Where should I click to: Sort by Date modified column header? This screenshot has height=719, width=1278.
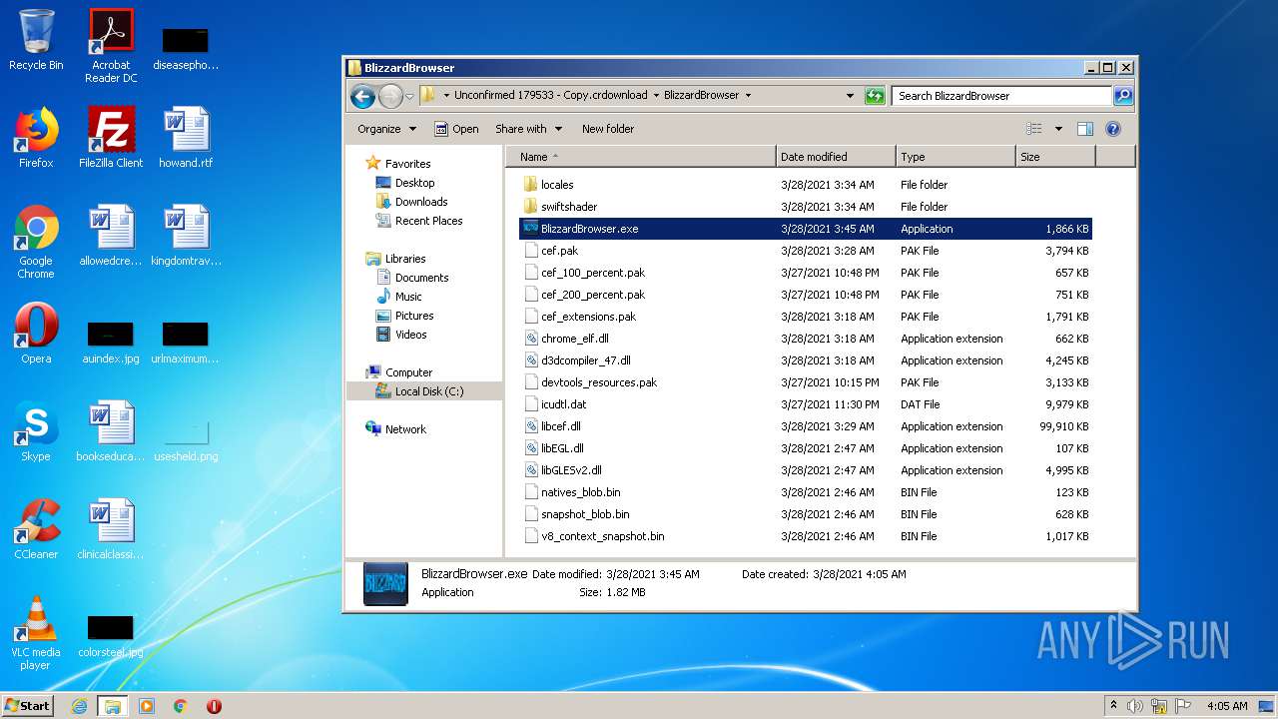pos(836,157)
